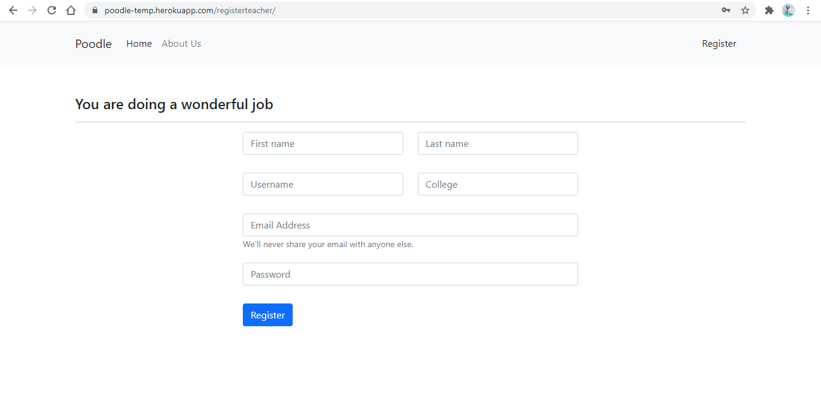Click the browser forward arrow
The image size is (821, 415).
coord(32,10)
